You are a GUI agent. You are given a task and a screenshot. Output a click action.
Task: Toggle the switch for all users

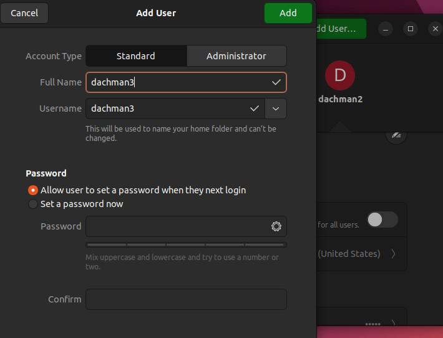pyautogui.click(x=382, y=220)
